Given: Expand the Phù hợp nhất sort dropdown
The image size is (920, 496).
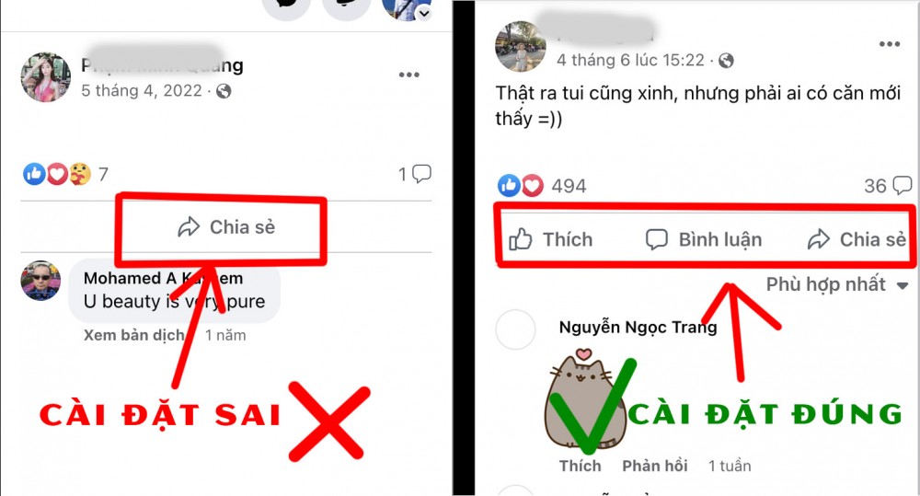Looking at the screenshot, I should click(x=837, y=284).
